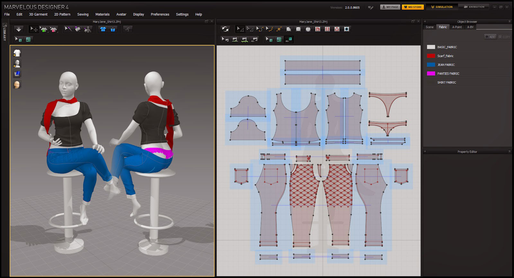514x278 pixels.
Task: Click the Synchronize refresh arrows icon
Action: (x=225, y=29)
